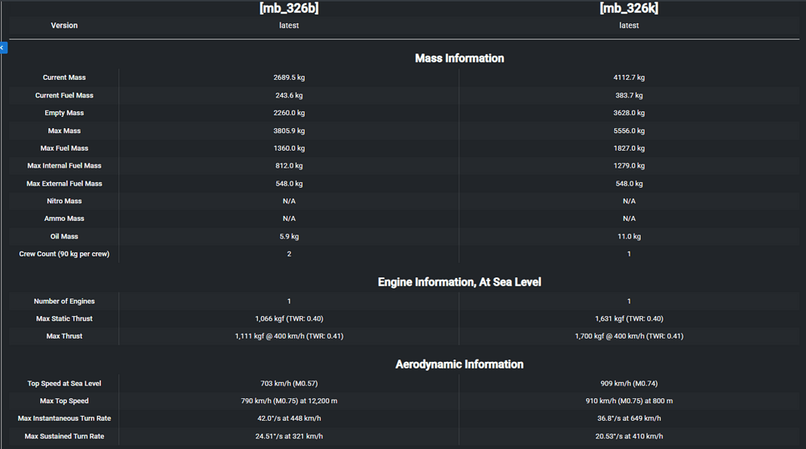Select the mb_326k version 'latest' value
This screenshot has height=449, width=806.
pos(629,26)
